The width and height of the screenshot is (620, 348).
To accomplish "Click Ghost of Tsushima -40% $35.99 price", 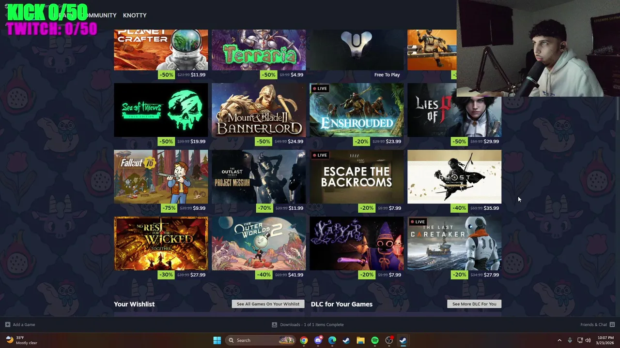I will click(x=477, y=208).
